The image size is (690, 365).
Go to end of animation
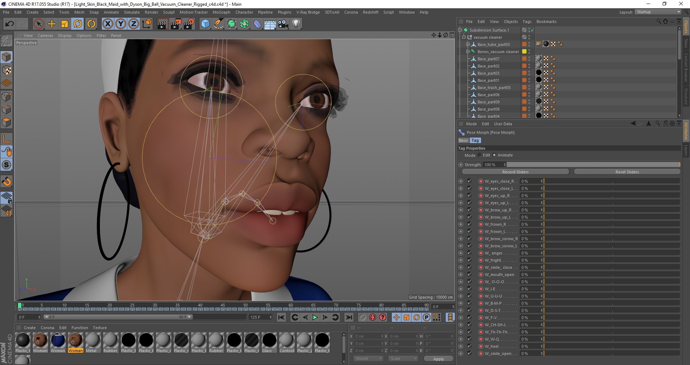[x=349, y=317]
